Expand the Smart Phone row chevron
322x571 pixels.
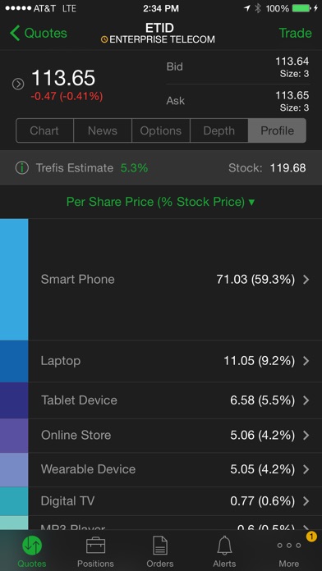[x=306, y=279]
